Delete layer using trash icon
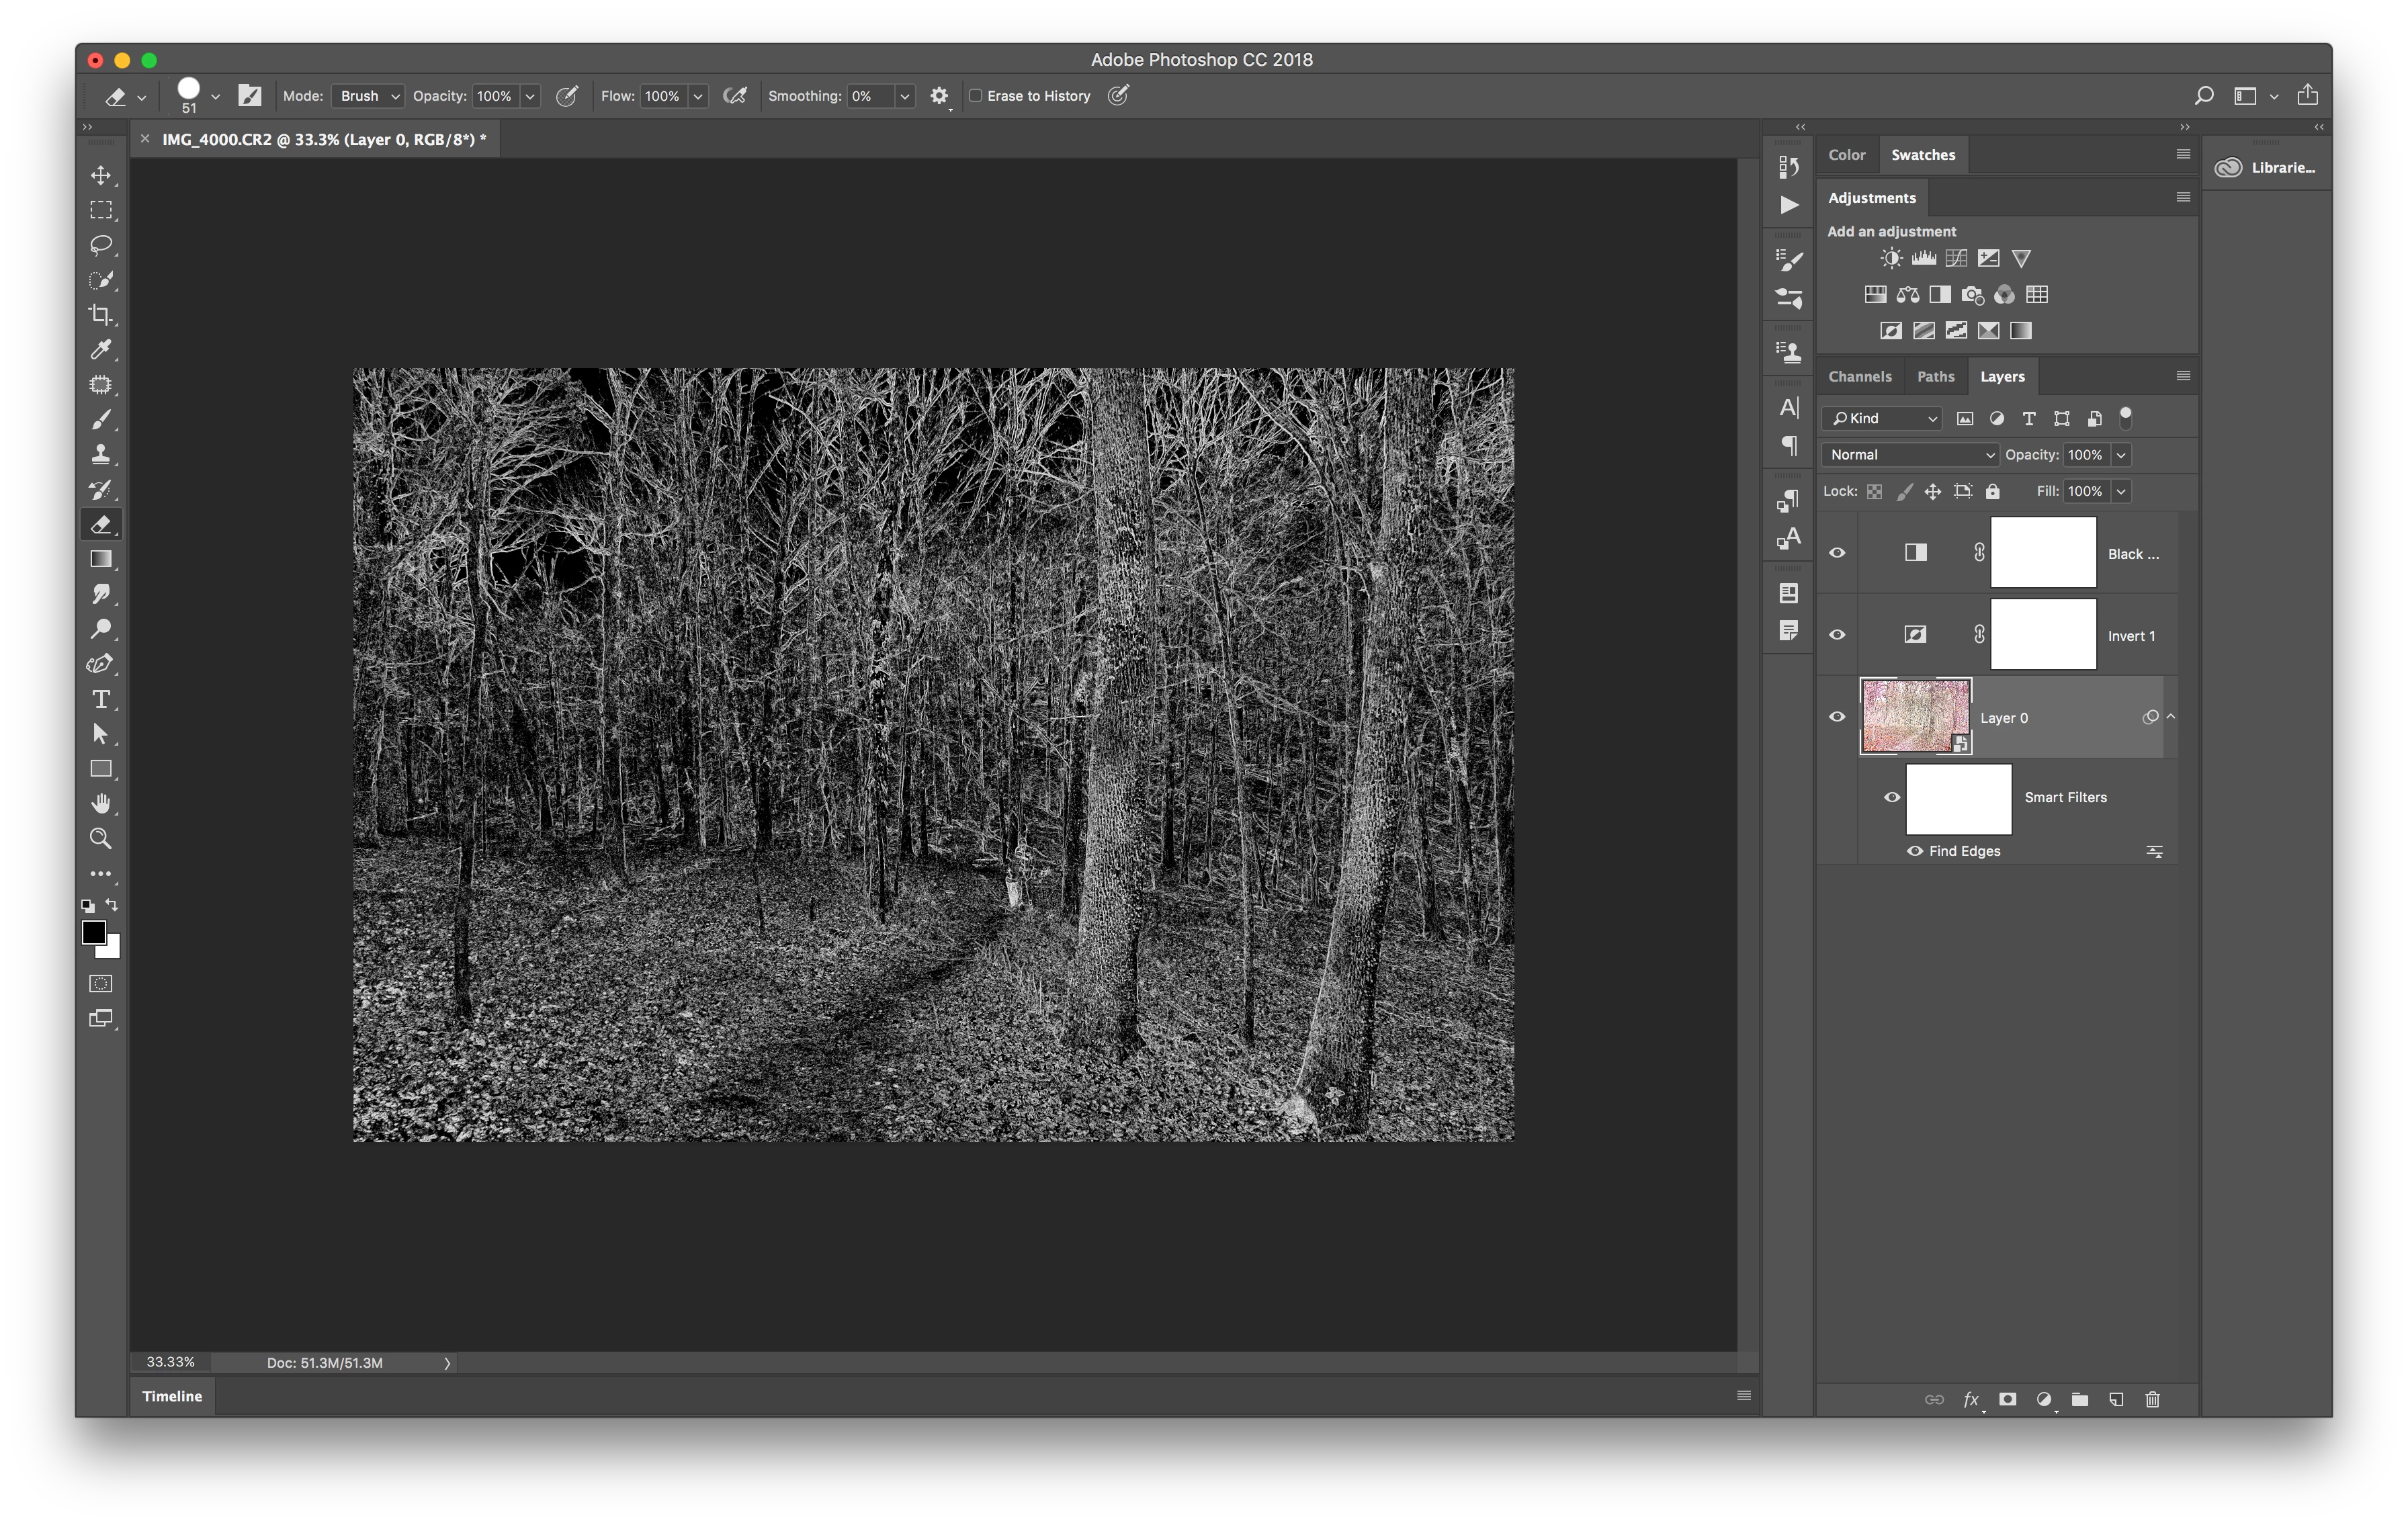2408x1525 pixels. pos(2152,1399)
